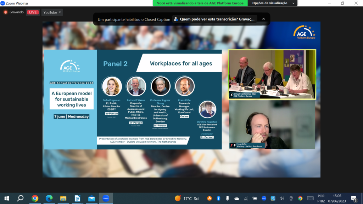
Task: Open OneDrive cloud tray icon
Action: (x=236, y=198)
